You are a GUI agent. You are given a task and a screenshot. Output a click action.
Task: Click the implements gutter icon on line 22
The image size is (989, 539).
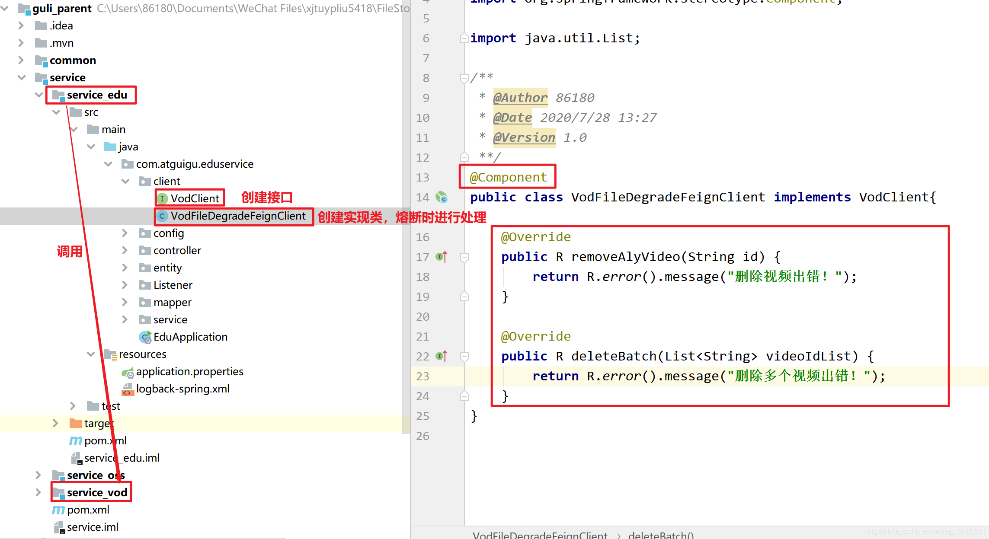pos(442,356)
